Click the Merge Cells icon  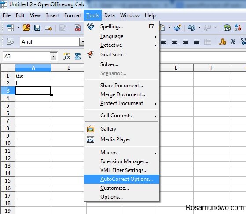pyautogui.click(x=208, y=42)
